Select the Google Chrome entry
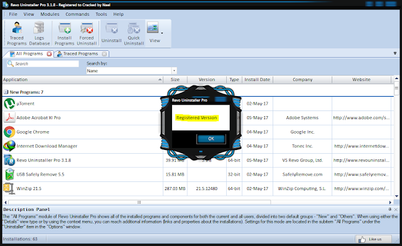The width and height of the screenshot is (402, 246). (x=33, y=132)
